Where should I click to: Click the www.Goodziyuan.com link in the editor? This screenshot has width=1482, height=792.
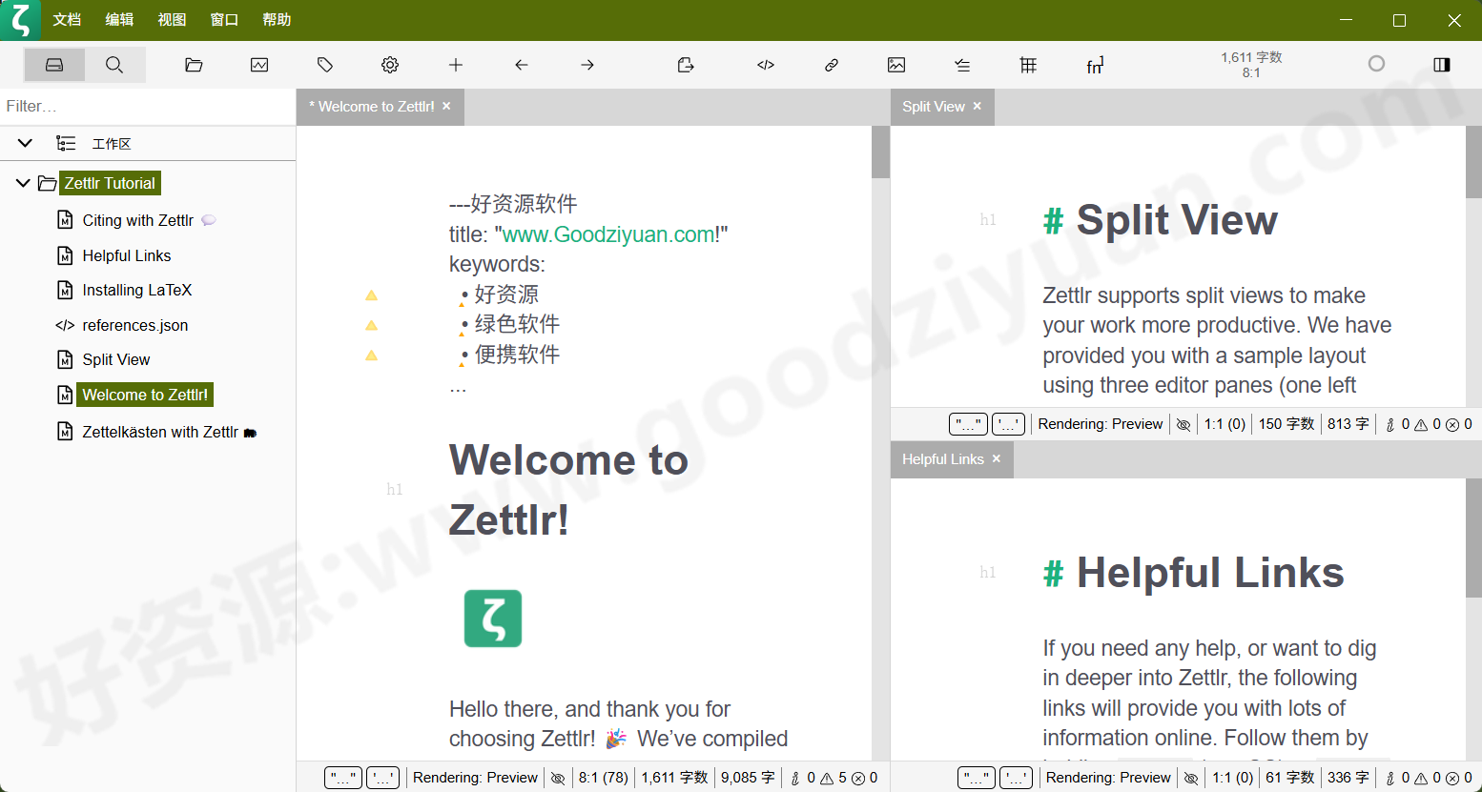[x=610, y=234]
